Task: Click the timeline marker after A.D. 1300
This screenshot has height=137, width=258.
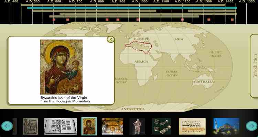Action: pyautogui.click(x=209, y=20)
